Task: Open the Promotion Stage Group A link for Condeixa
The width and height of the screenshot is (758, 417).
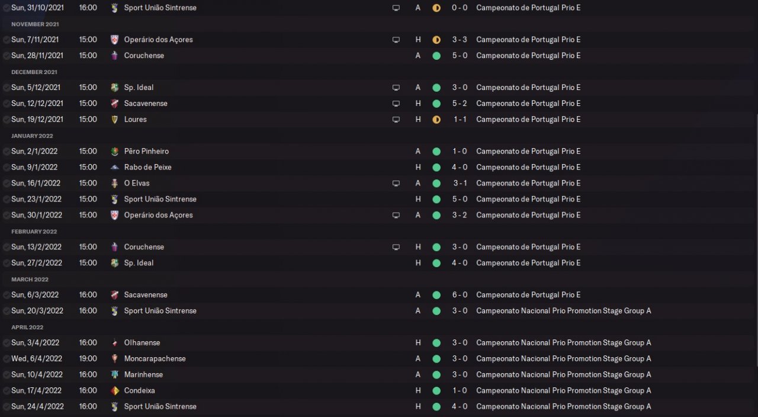Action: coord(563,390)
